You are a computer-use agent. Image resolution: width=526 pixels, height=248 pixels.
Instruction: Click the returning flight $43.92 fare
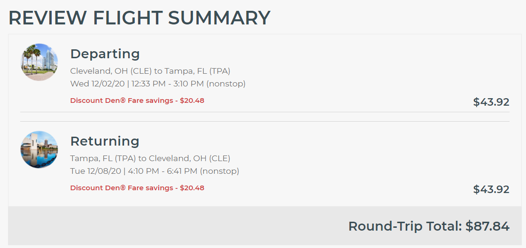point(491,189)
